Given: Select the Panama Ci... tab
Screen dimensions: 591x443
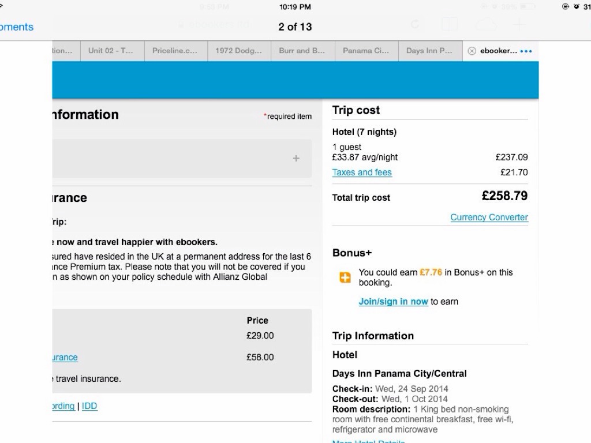Looking at the screenshot, I should pos(366,51).
